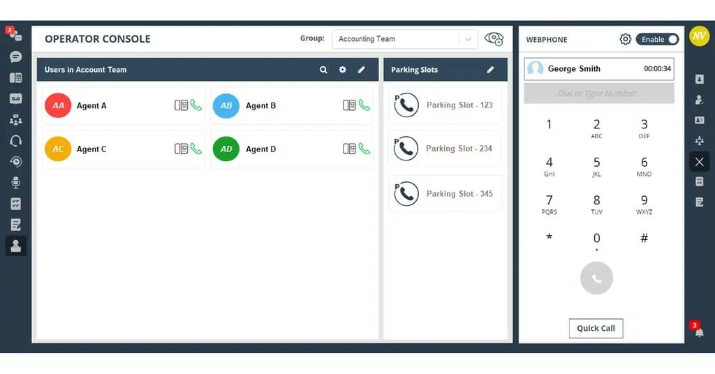
Task: Dial keypad digit 7 PQRS
Action: pos(549,204)
